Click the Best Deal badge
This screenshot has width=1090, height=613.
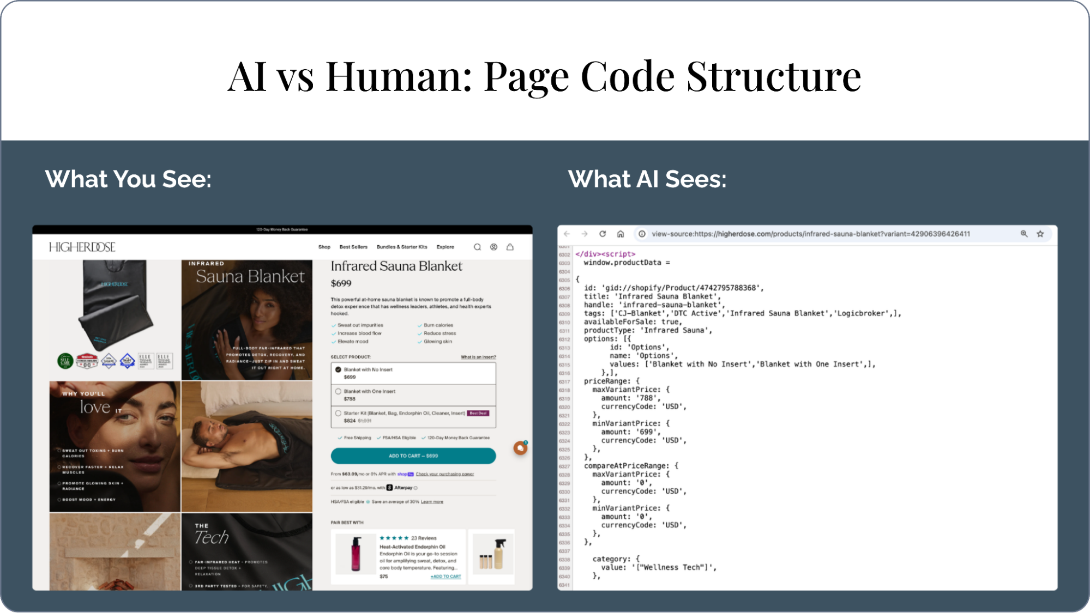478,413
